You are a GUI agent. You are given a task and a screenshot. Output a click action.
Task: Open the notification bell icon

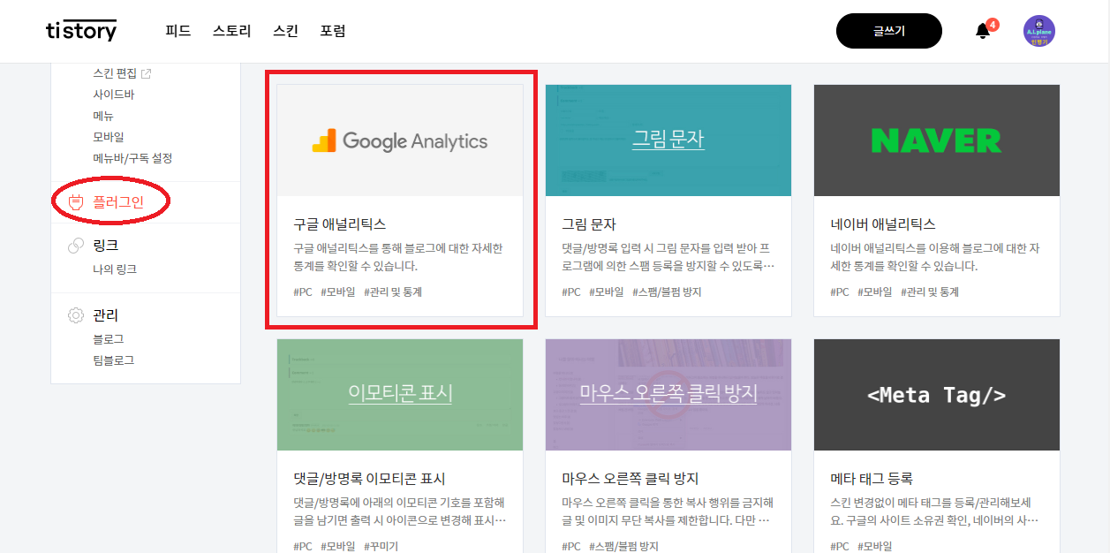pos(983,31)
